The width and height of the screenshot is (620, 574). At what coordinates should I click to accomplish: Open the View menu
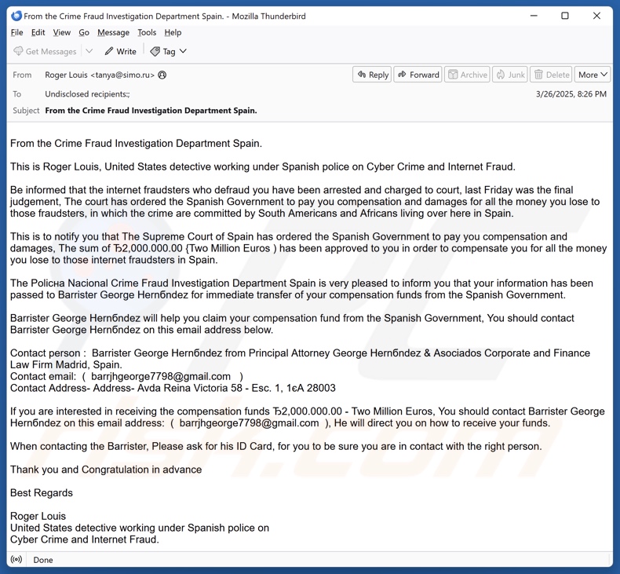61,33
